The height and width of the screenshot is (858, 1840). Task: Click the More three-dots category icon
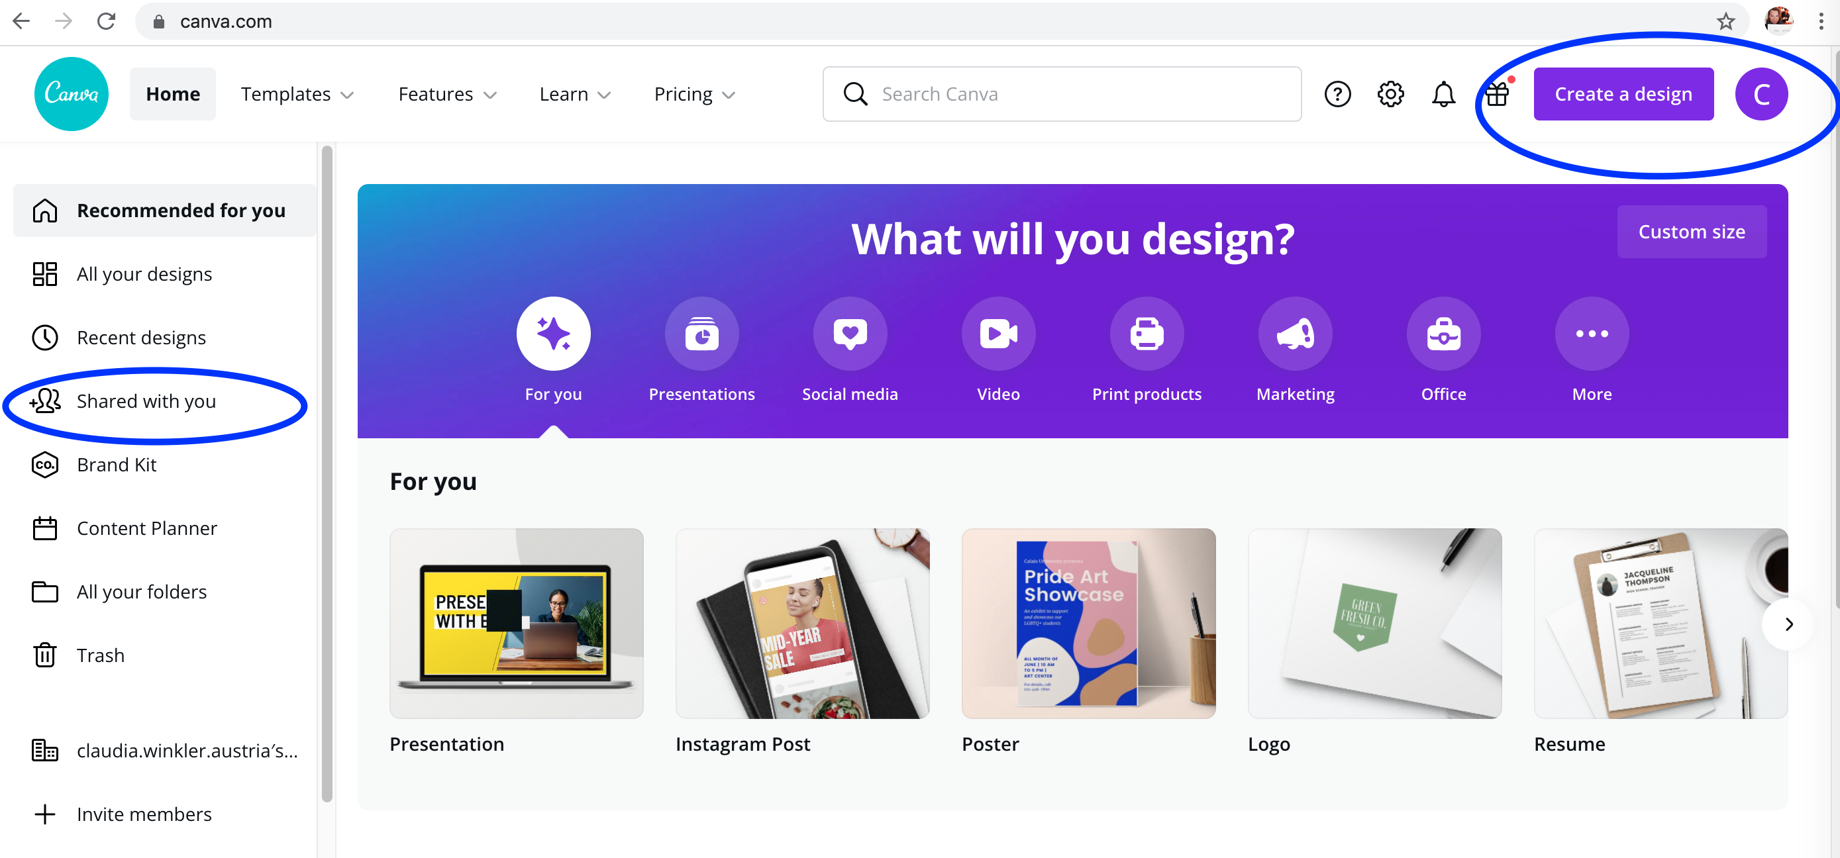click(x=1592, y=334)
